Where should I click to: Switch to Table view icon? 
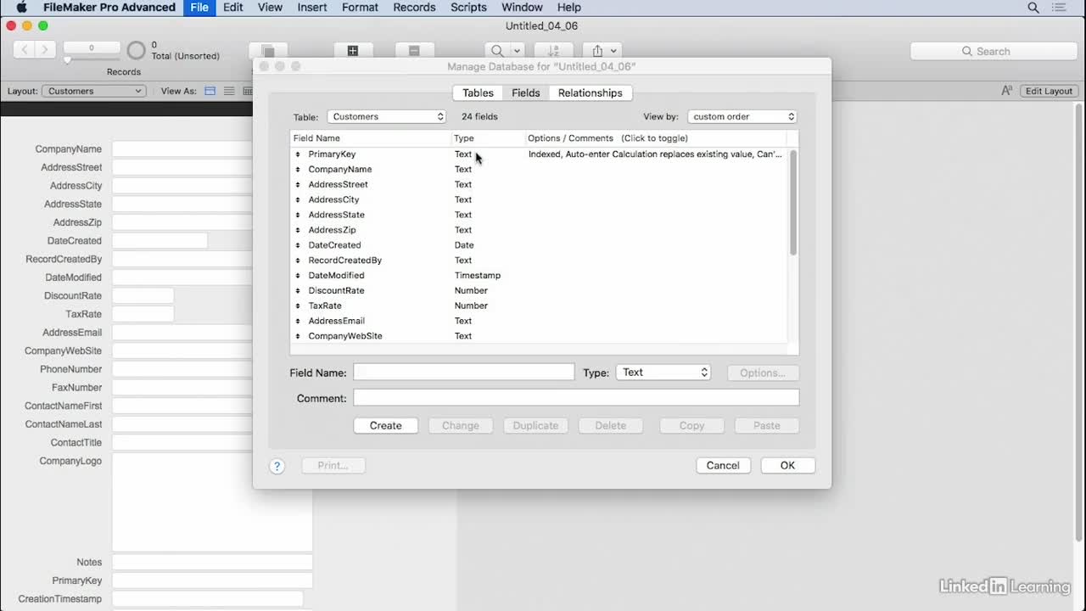click(248, 91)
